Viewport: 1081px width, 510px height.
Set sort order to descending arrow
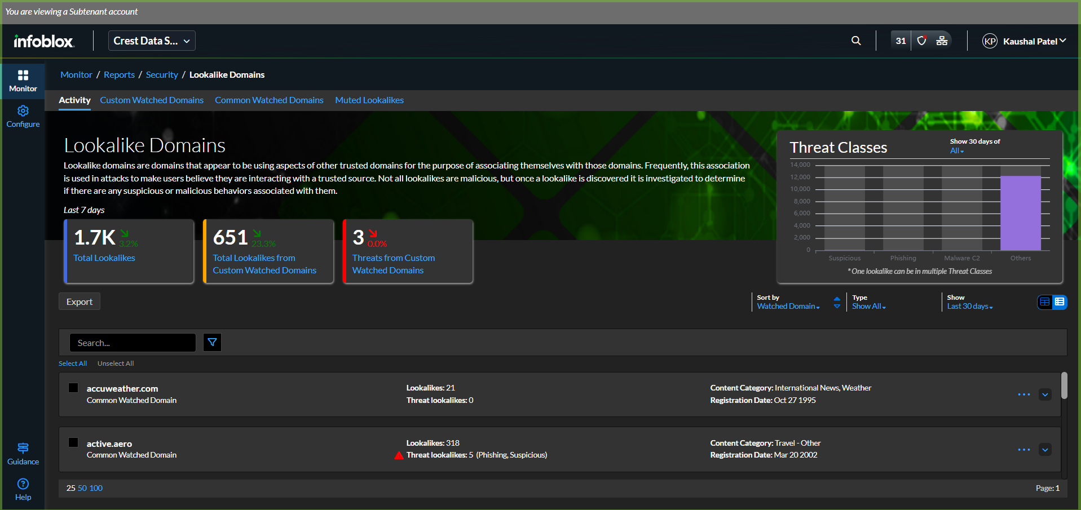tap(837, 307)
